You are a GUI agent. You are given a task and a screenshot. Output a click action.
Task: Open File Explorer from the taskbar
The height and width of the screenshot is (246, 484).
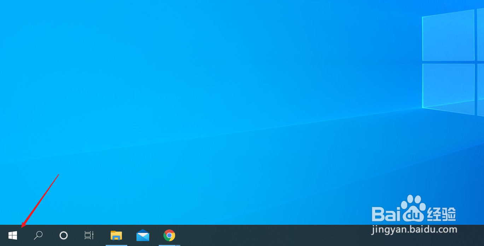(x=116, y=235)
